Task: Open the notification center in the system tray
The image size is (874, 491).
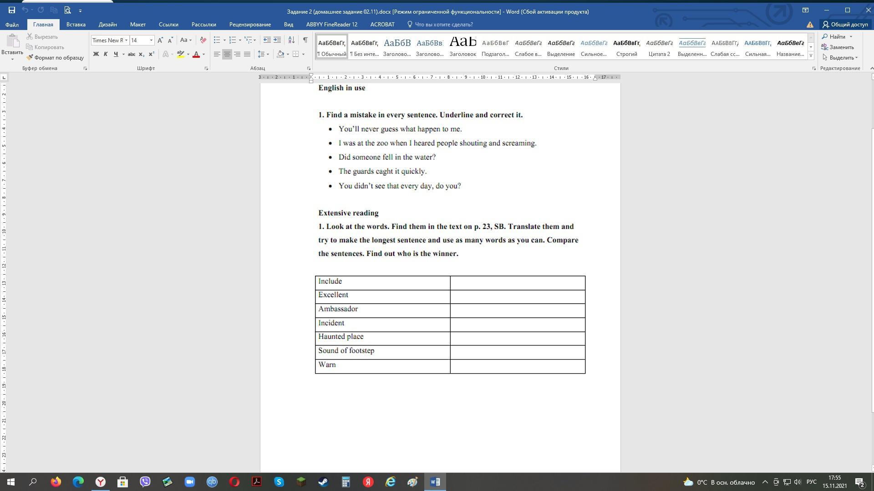Action: tap(860, 482)
